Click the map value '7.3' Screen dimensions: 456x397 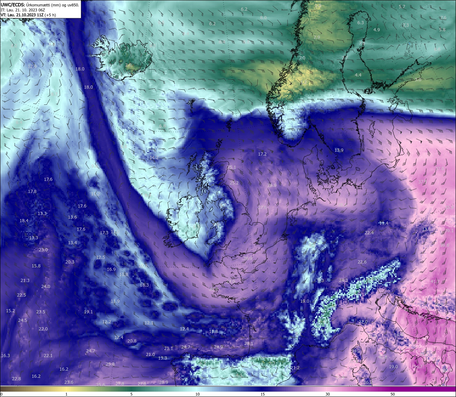406,25
